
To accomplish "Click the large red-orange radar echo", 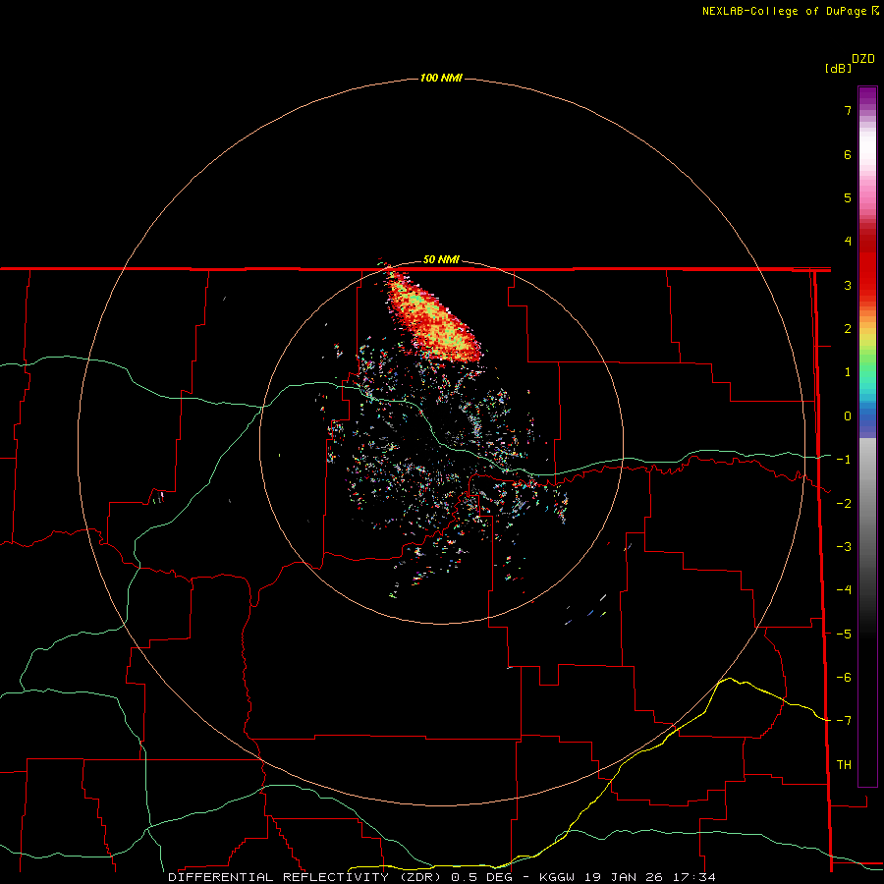I will pos(434,318).
